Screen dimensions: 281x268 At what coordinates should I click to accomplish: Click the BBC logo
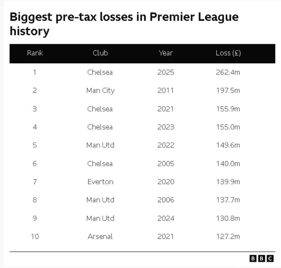(261, 258)
